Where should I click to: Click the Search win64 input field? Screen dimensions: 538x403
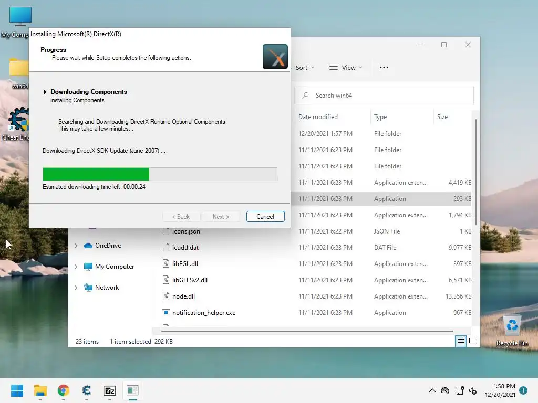(x=384, y=96)
